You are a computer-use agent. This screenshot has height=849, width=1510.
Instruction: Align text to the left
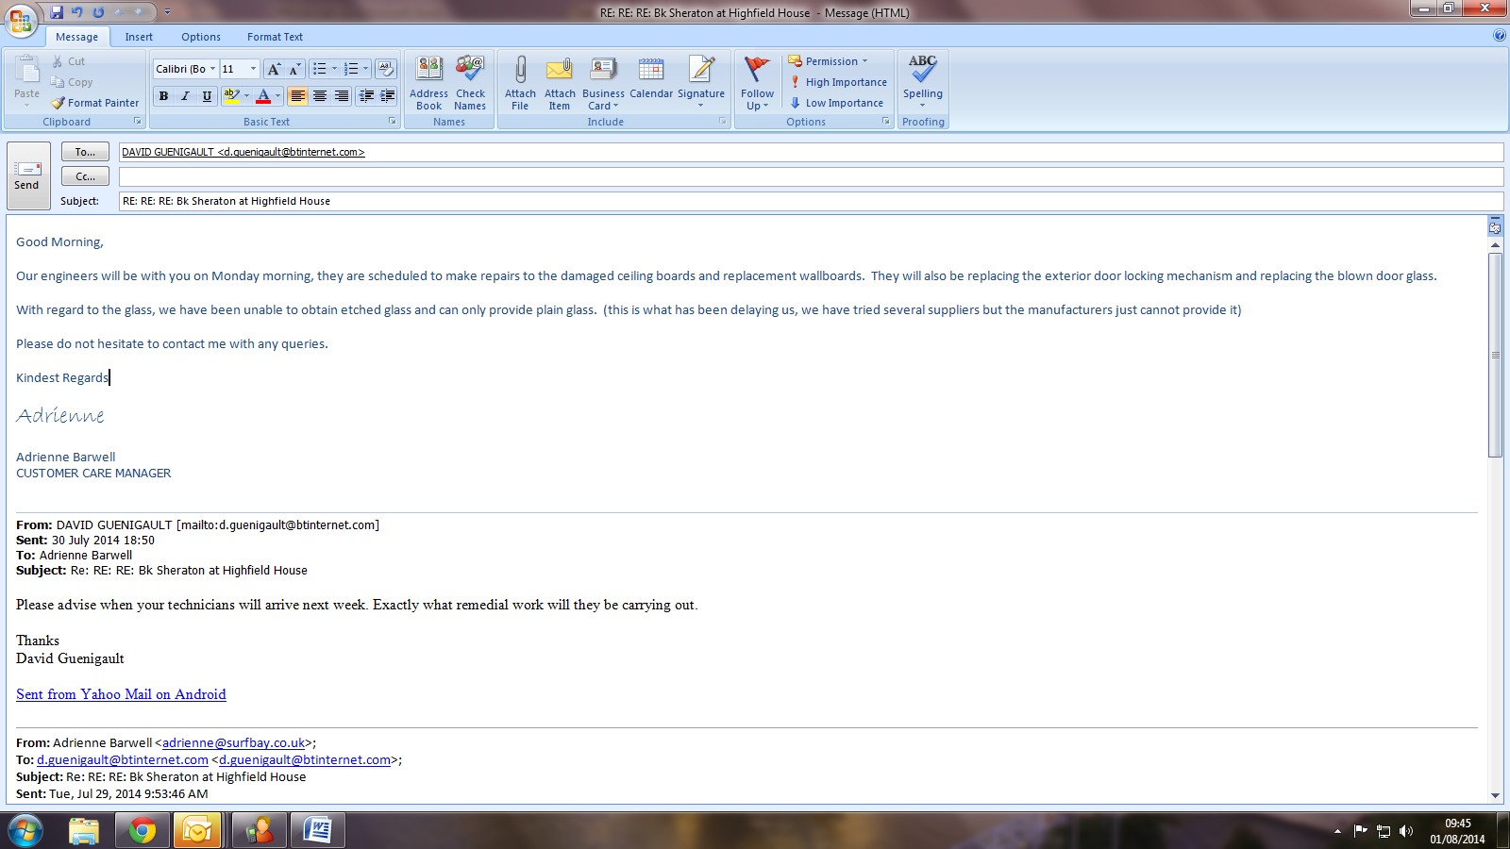pyautogui.click(x=298, y=96)
